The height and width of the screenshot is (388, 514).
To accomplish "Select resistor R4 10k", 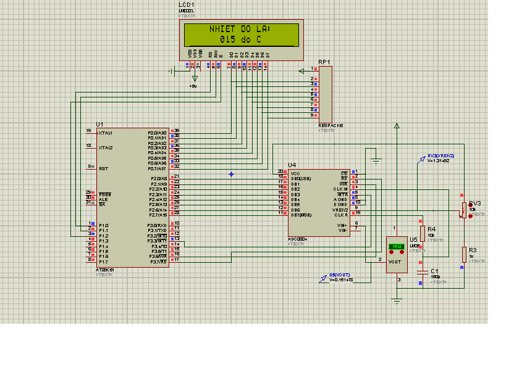I will click(x=423, y=233).
